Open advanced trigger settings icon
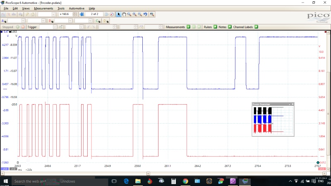 pyautogui.click(x=61, y=27)
